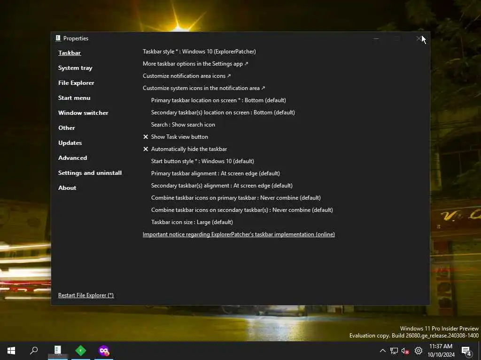Change Combine icons on secondary taskbar(s)
This screenshot has height=360, width=481.
pos(242,210)
